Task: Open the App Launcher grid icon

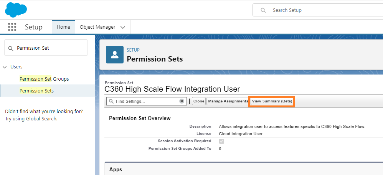Action: click(x=12, y=27)
